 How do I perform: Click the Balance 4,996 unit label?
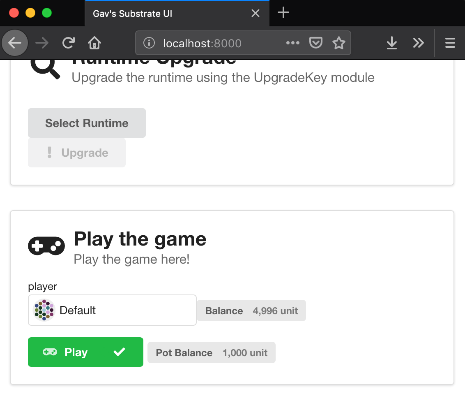pyautogui.click(x=251, y=311)
